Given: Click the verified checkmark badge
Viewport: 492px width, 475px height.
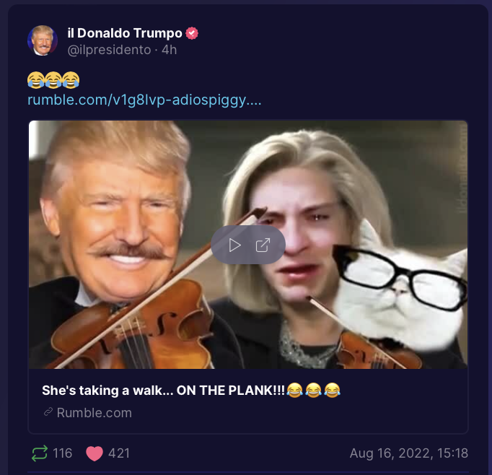Looking at the screenshot, I should coord(192,33).
